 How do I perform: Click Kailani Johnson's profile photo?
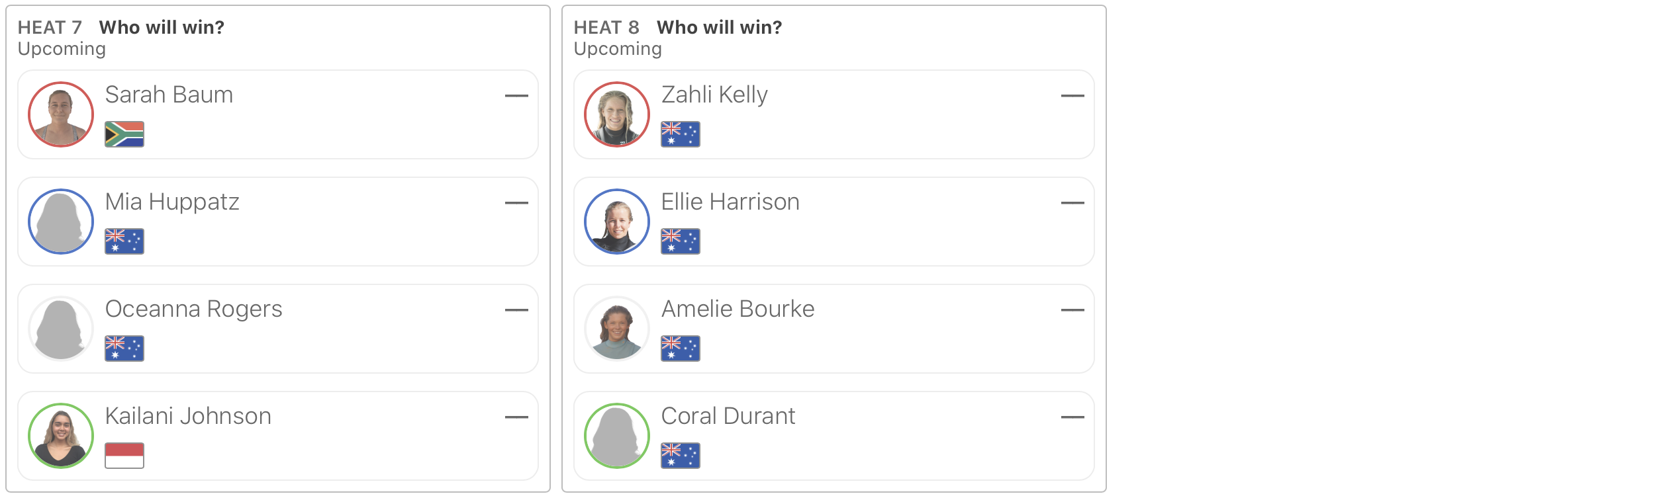[x=61, y=436]
